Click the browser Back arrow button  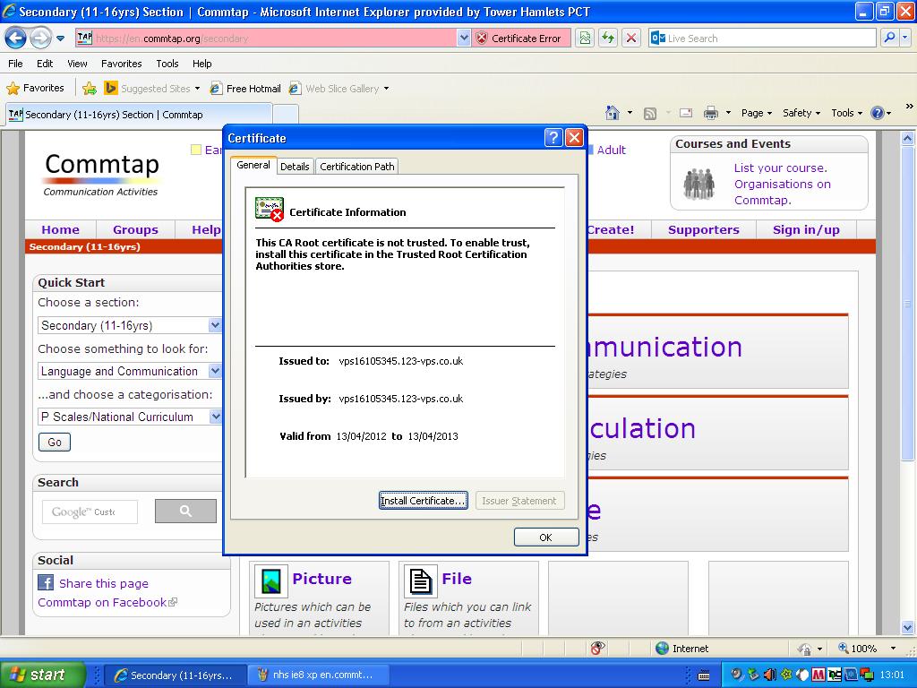click(16, 39)
